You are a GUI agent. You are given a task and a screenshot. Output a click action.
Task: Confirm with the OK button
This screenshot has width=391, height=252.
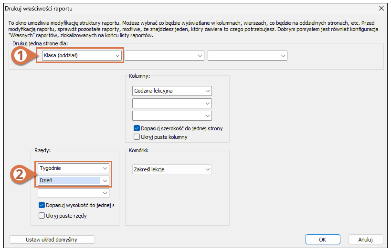click(323, 240)
